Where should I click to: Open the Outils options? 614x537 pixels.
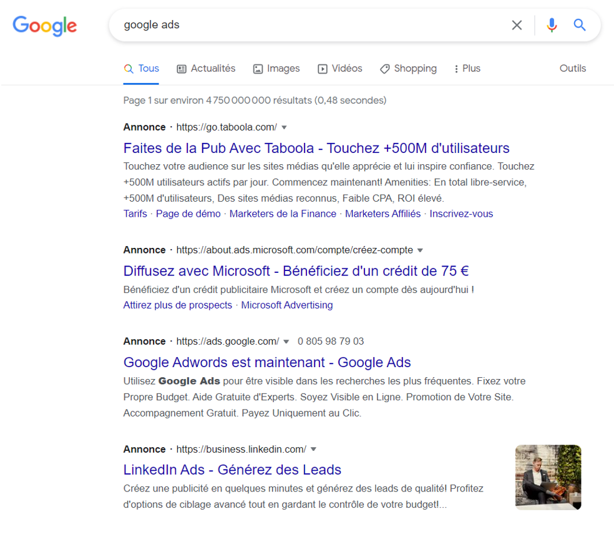coord(572,69)
